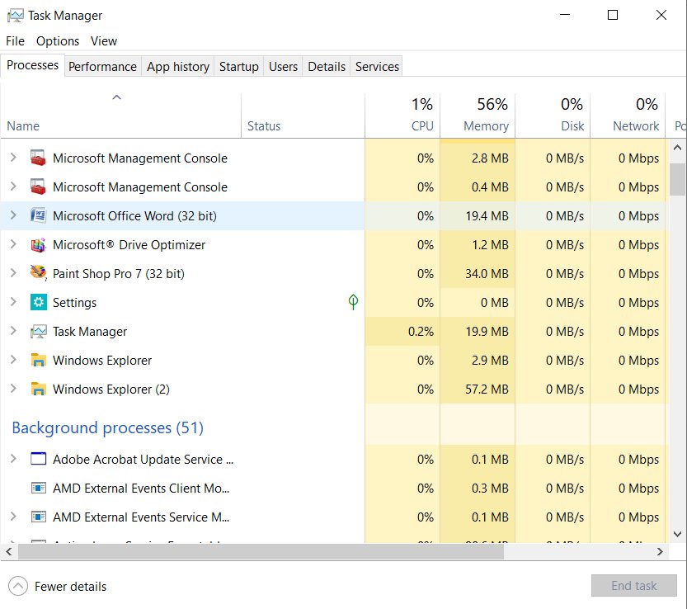Sort processes by the Name column header
Viewport: 687px width, 609px height.
click(121, 116)
